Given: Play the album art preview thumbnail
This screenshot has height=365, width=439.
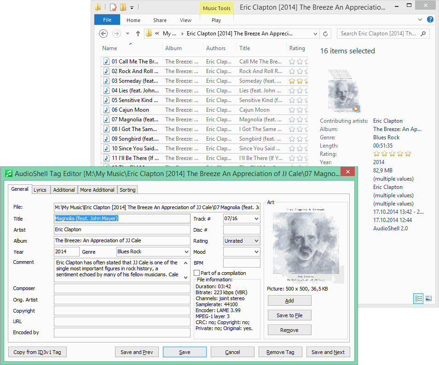Looking at the screenshot, I should [x=355, y=109].
